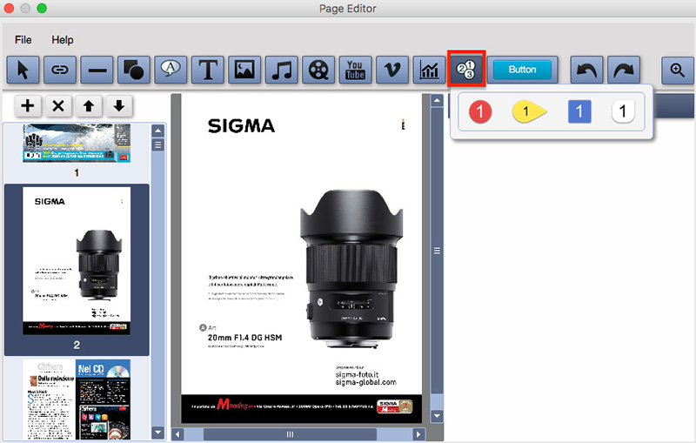Delete the selected page with X button
Image resolution: width=696 pixels, height=443 pixels.
(x=58, y=105)
